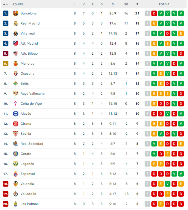Click the Celta de Vigo team name
This screenshot has height=210, width=188.
[31, 104]
